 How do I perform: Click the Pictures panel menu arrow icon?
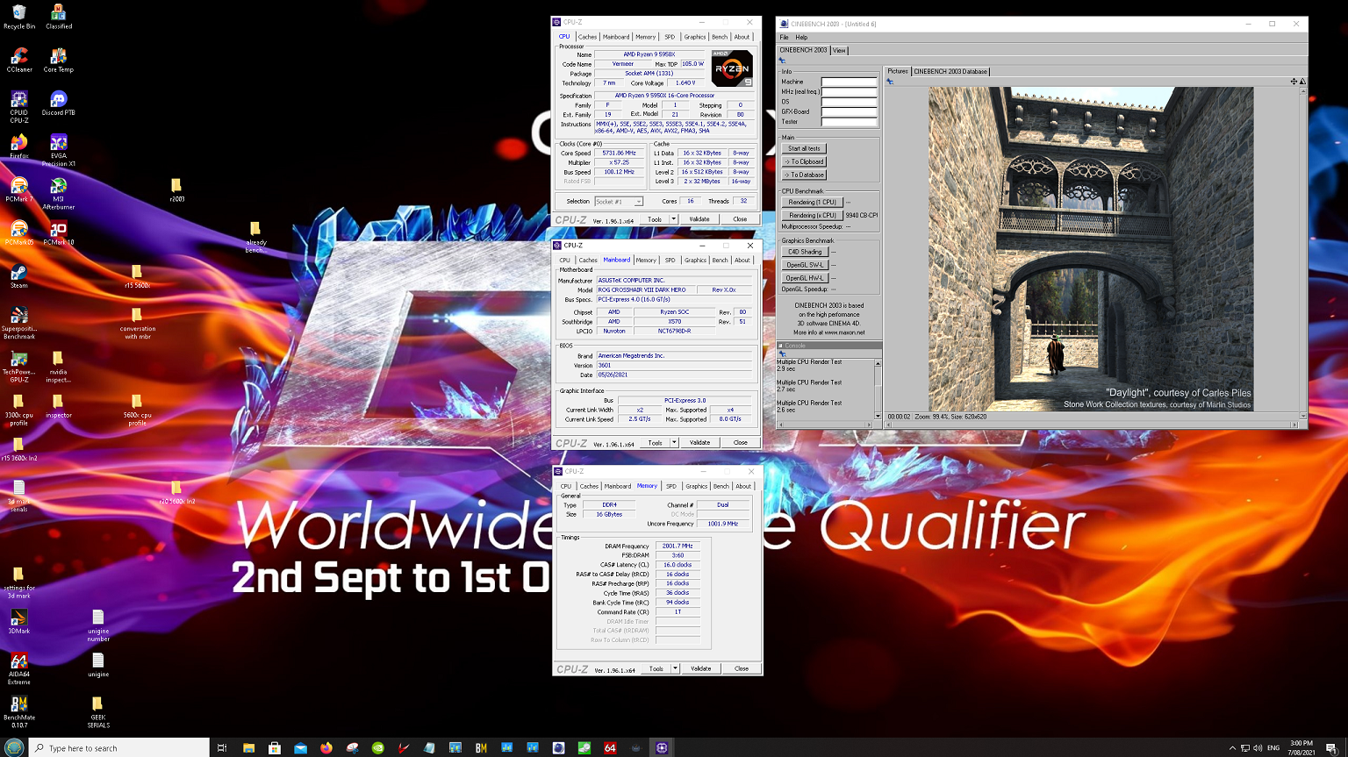pyautogui.click(x=890, y=82)
